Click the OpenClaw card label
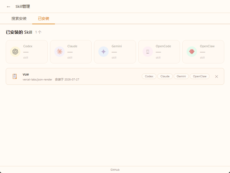 (207, 46)
